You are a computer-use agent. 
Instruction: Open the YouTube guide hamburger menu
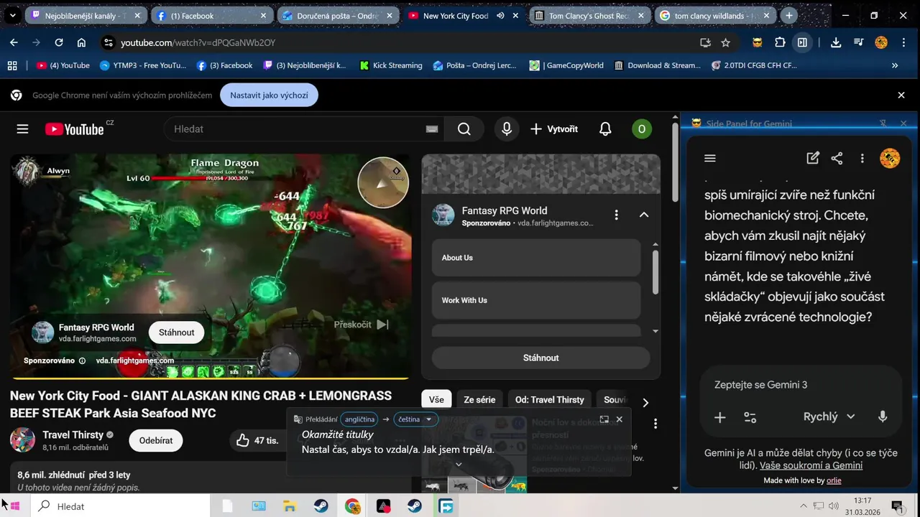coord(22,129)
